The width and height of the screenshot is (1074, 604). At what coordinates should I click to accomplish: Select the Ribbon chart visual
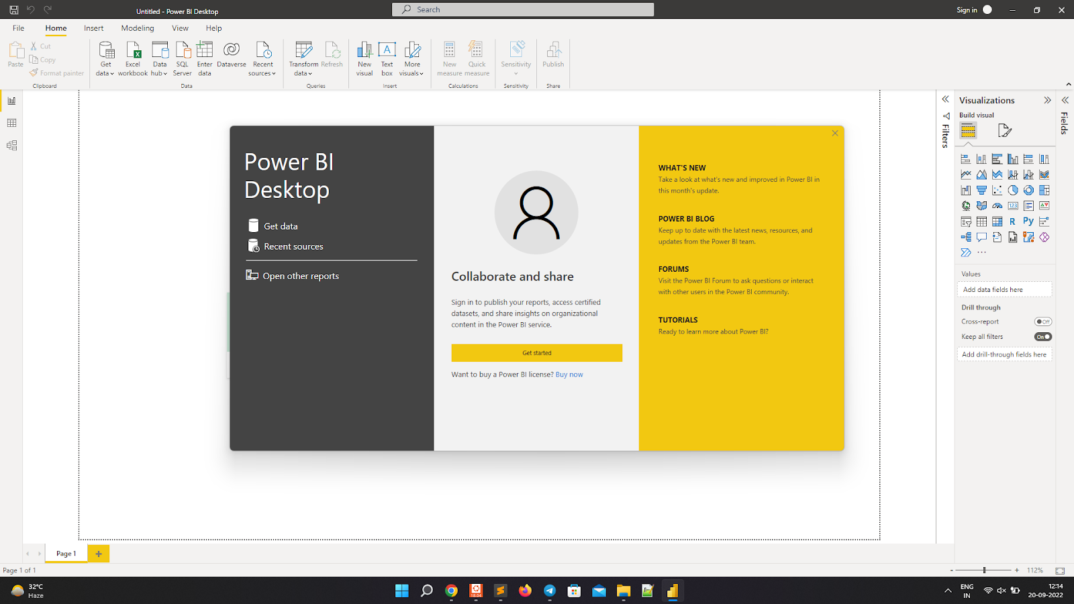click(1044, 174)
